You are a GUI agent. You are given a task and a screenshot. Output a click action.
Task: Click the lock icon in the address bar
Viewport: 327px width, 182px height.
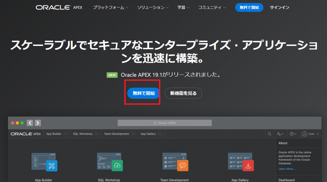pos(155,123)
